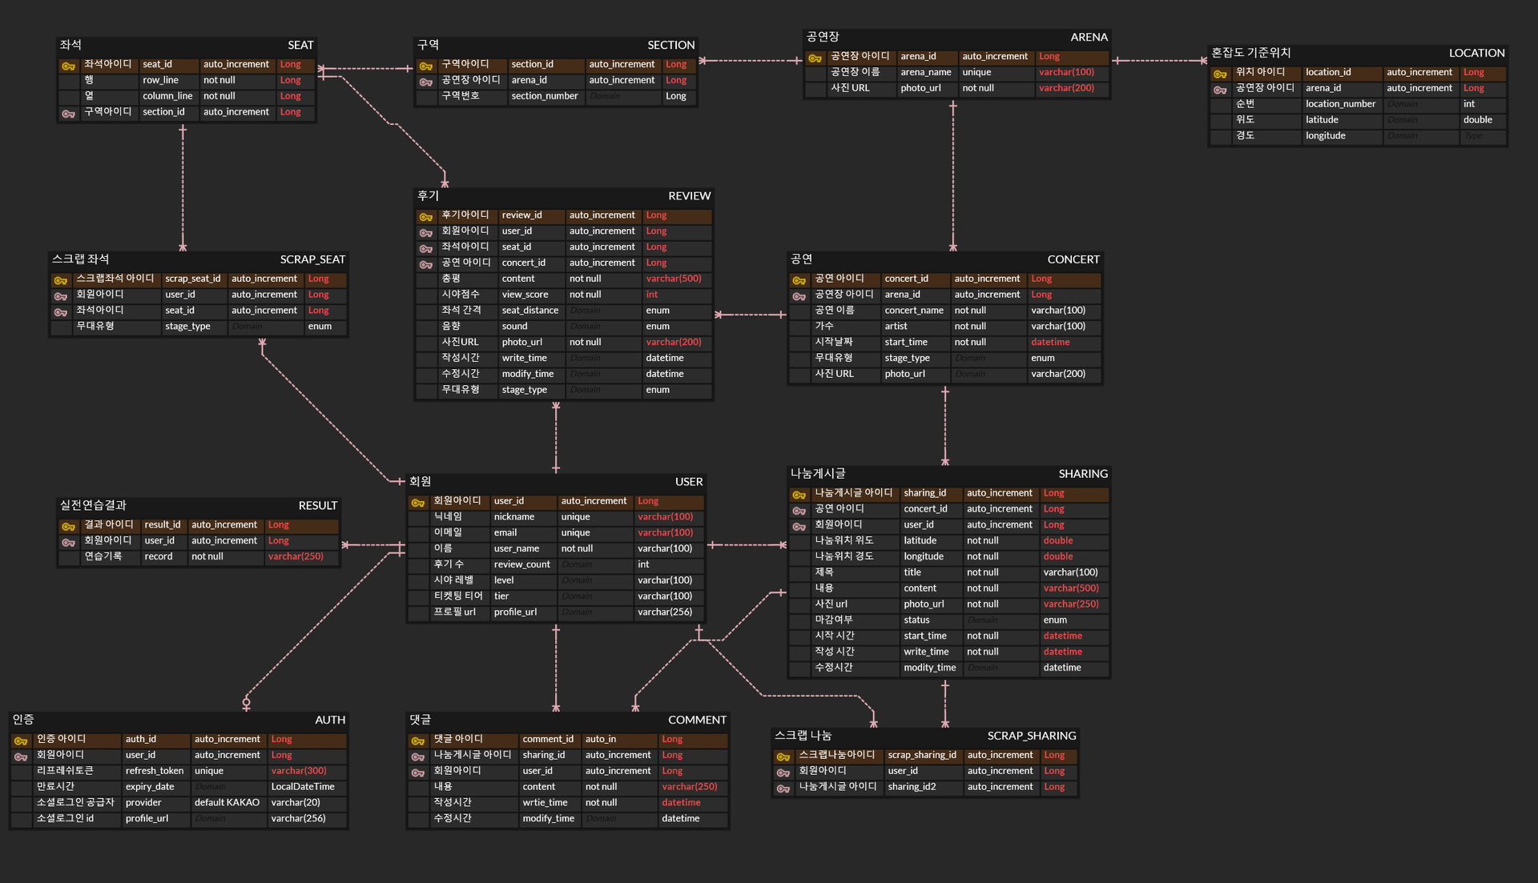This screenshot has width=1538, height=883.
Task: Select the SCRAP_SEAT table header
Action: pos(312,259)
